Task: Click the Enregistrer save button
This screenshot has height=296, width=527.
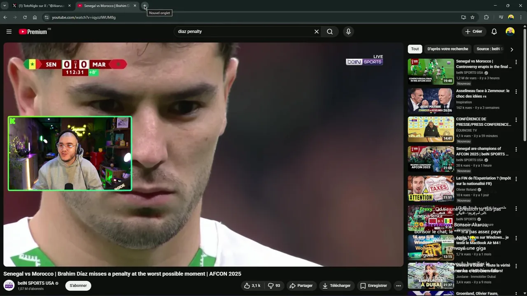Action: tap(373, 285)
